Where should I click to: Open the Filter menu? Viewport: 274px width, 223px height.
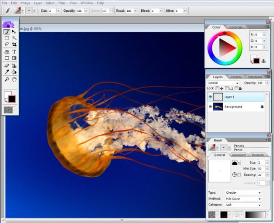[x=62, y=3]
